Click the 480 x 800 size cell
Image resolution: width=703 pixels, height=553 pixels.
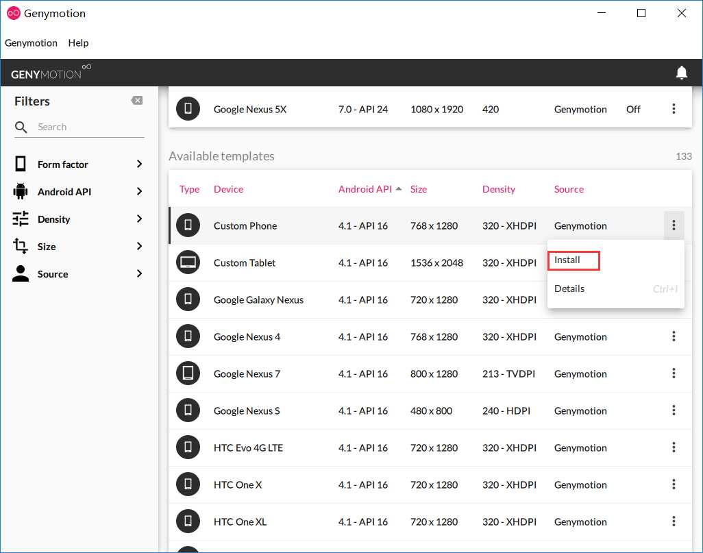(x=431, y=411)
